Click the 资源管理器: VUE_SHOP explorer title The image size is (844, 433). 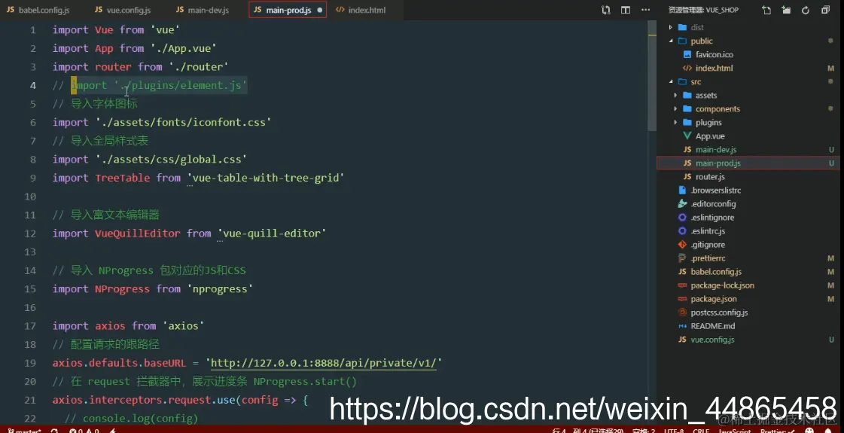pyautogui.click(x=703, y=10)
